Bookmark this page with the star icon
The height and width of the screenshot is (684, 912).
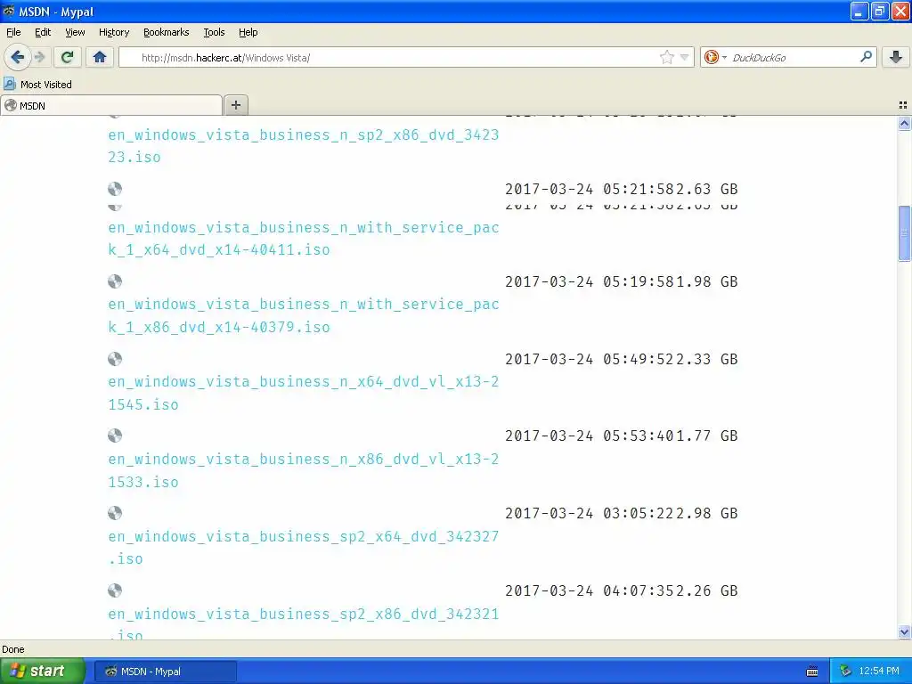point(666,57)
